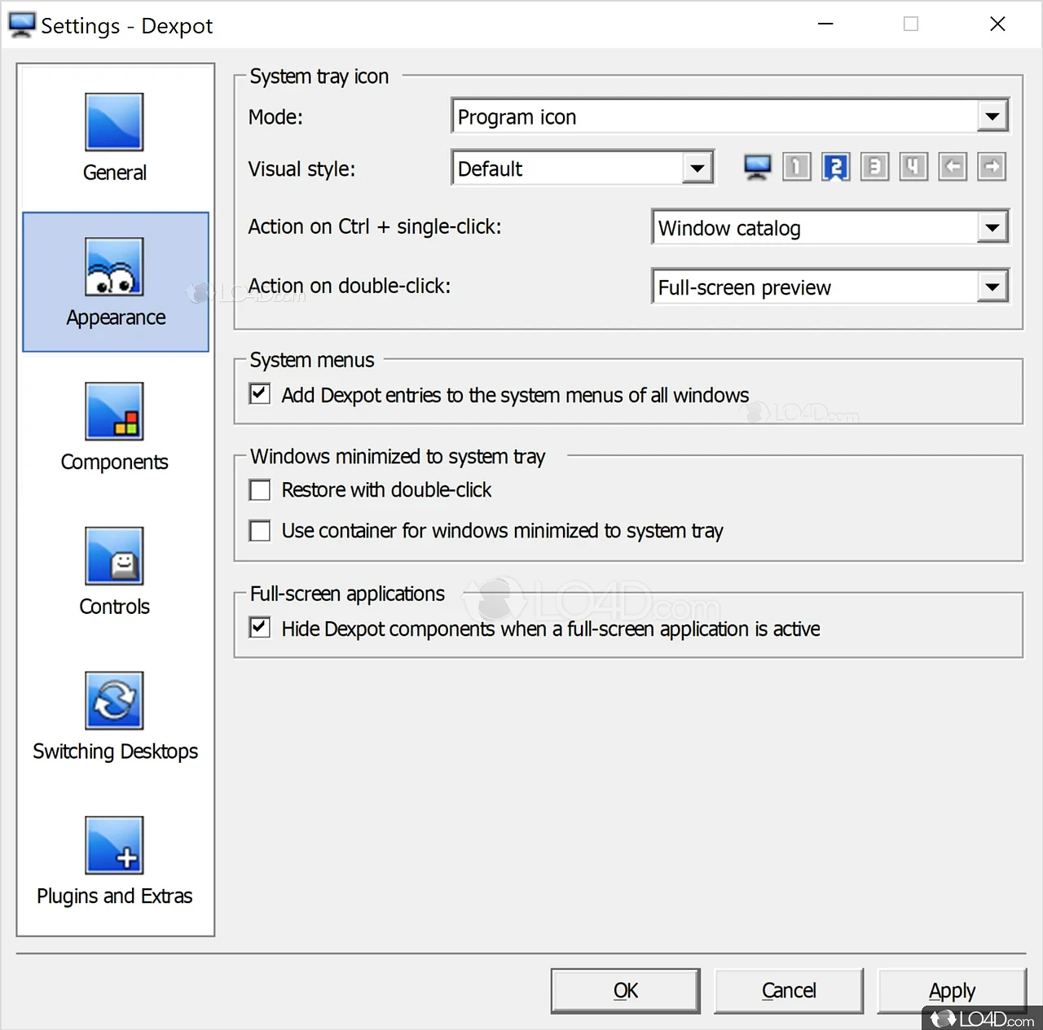
Task: Select the Switching Desktops icon
Action: (114, 716)
